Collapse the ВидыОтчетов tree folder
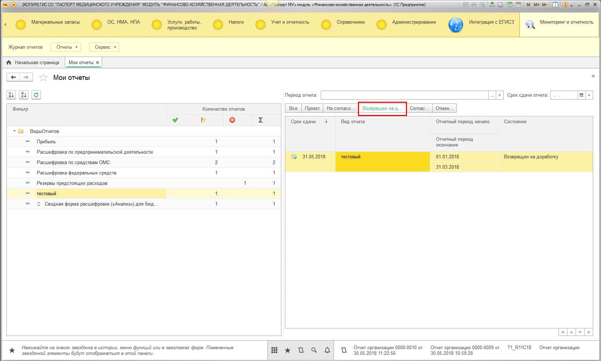Screen dimensions: 601x361 click(x=15, y=131)
